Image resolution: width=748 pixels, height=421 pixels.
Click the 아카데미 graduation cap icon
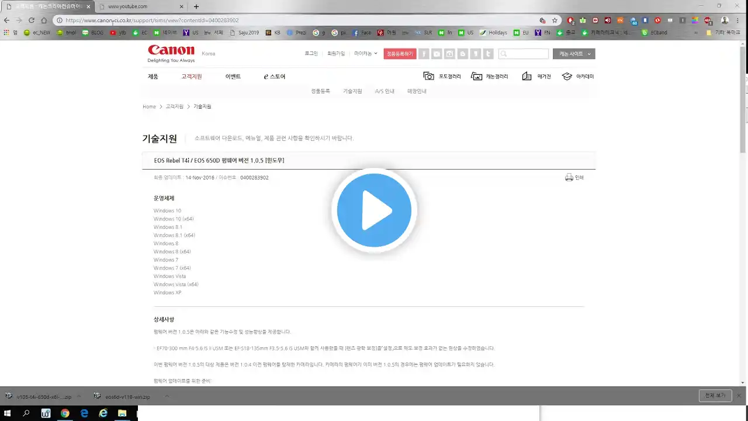pos(567,76)
